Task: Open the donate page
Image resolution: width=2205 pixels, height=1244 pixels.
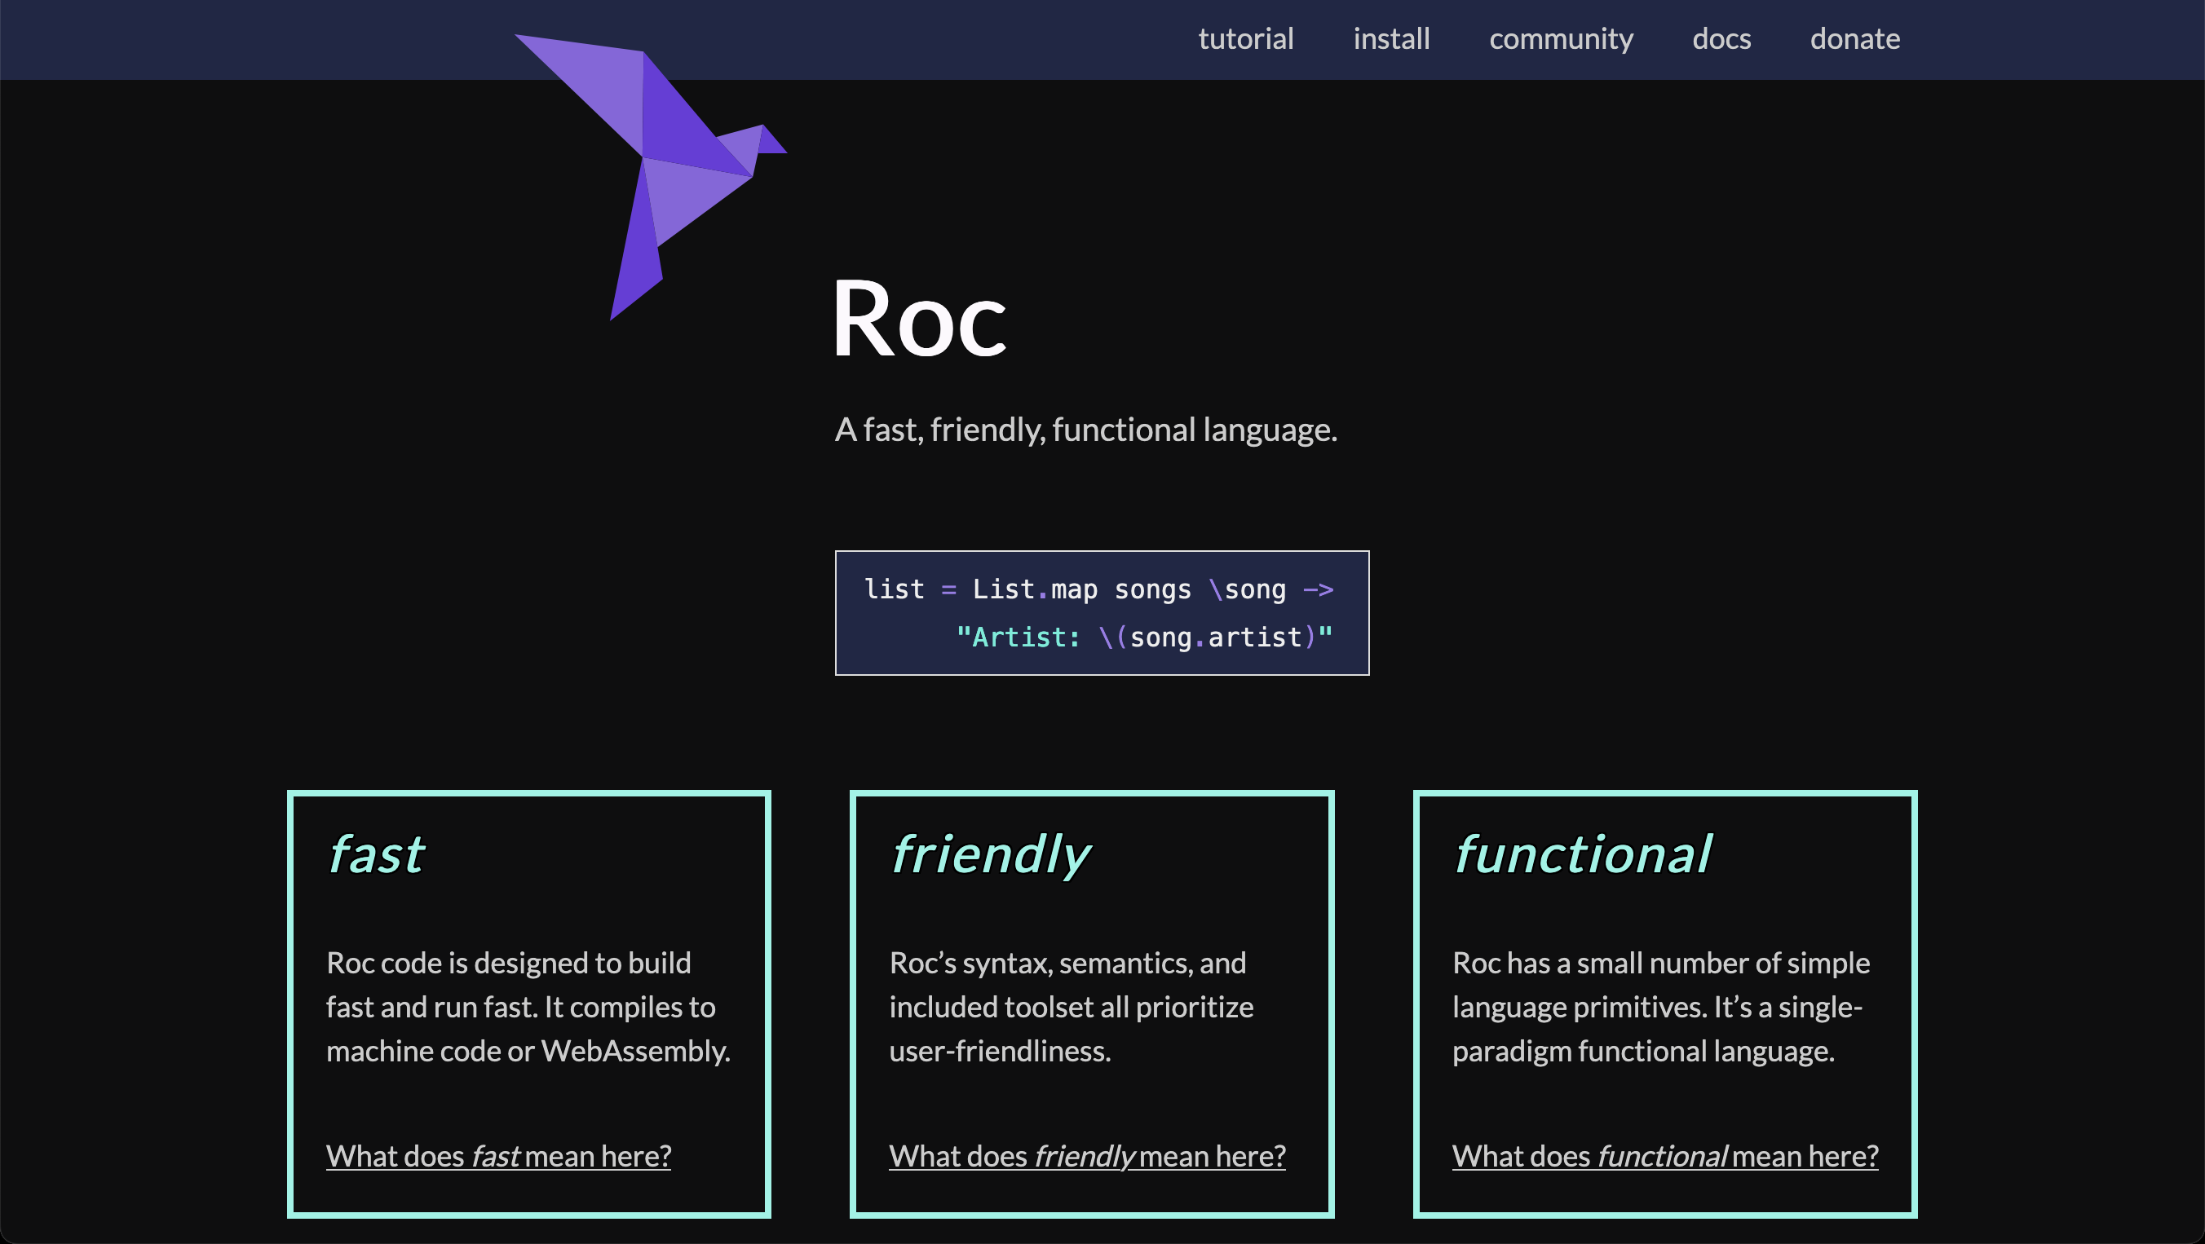Action: click(x=1855, y=39)
